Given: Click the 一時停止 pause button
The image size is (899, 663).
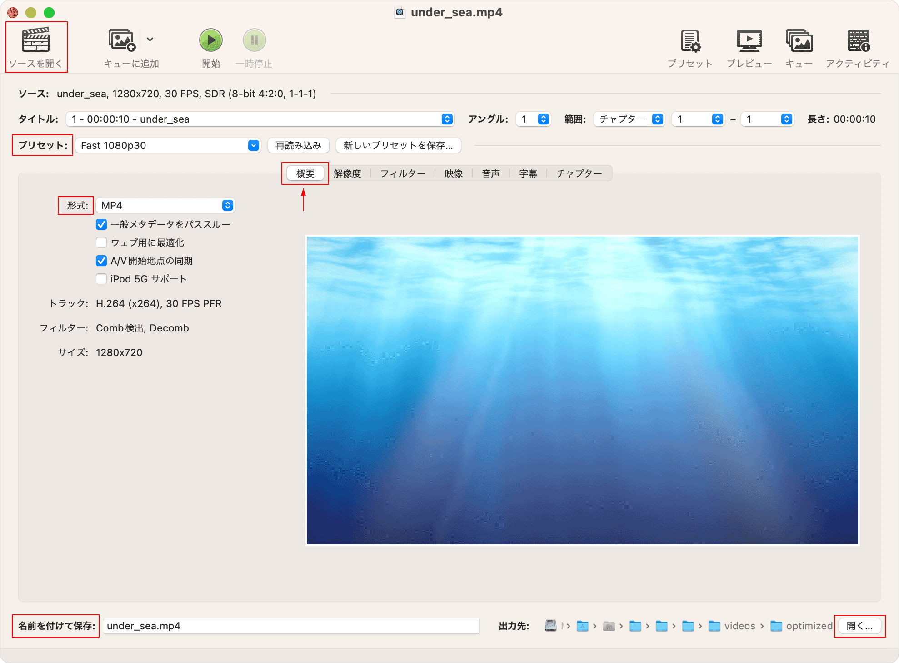Looking at the screenshot, I should [254, 40].
